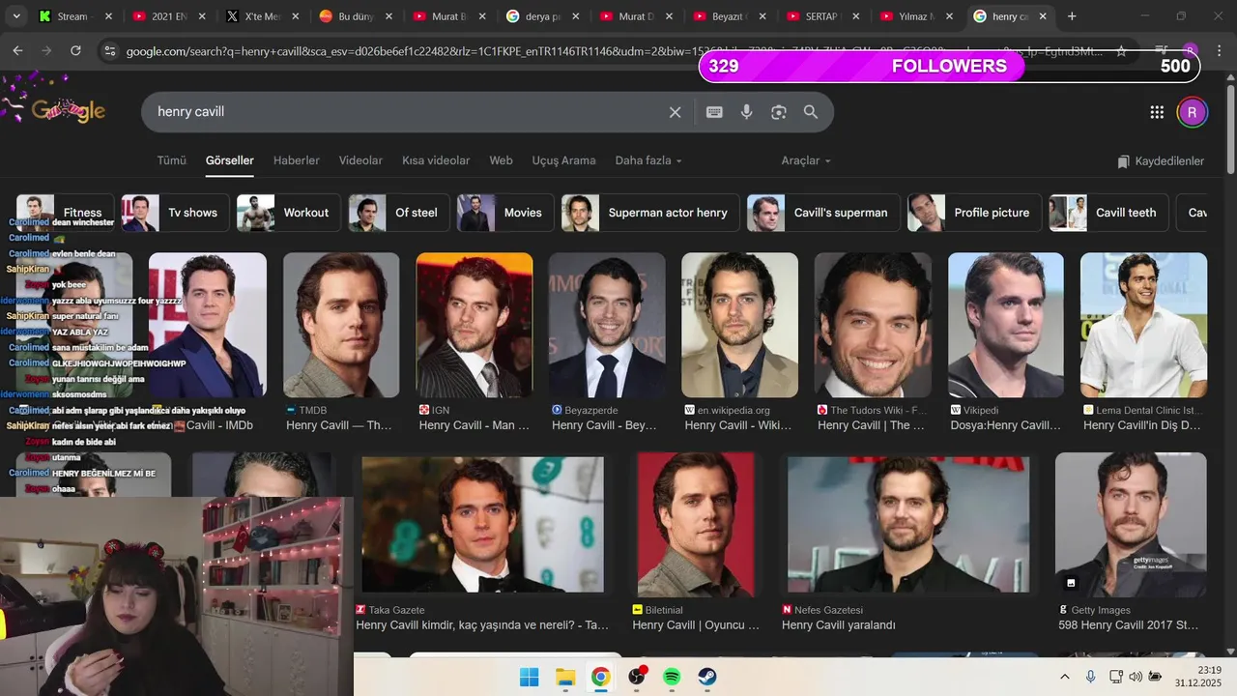Open the IGN Henry Cavill image
This screenshot has height=696, width=1237.
pyautogui.click(x=475, y=325)
